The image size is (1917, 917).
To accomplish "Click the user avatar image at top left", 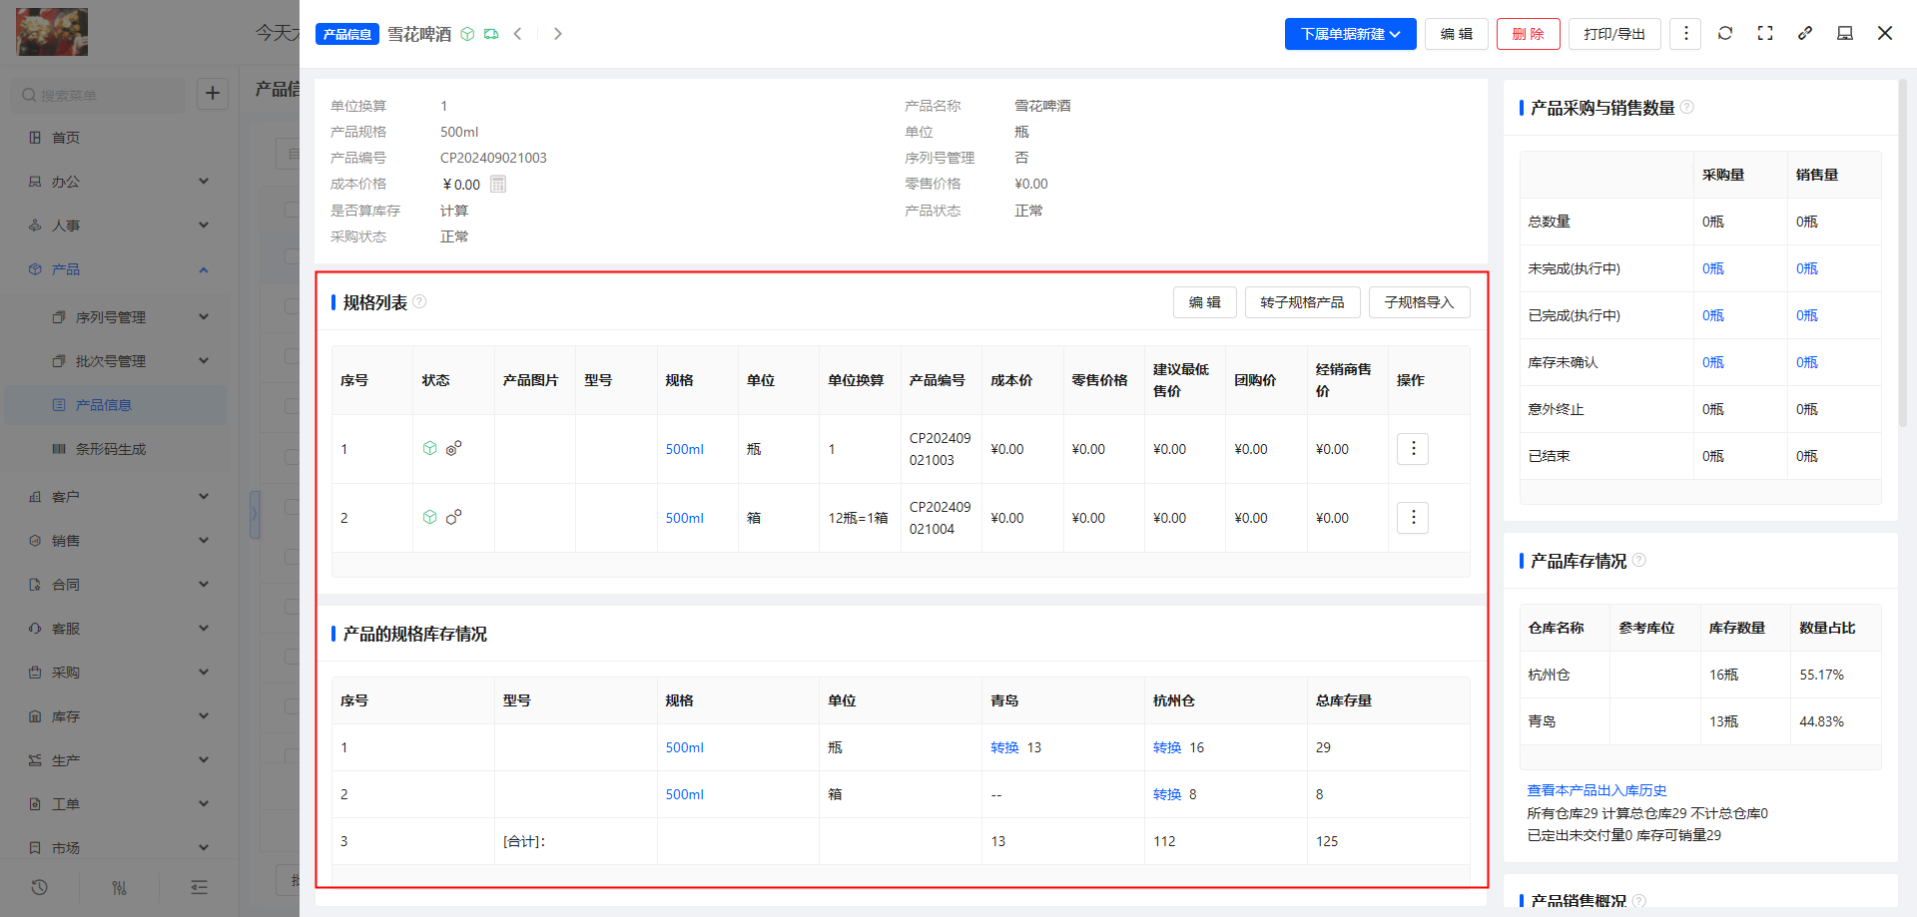I will coord(52,32).
